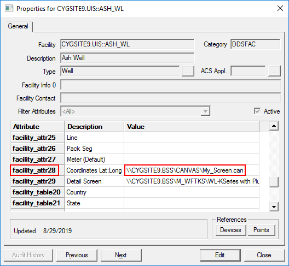Select the facility_table20 row header
This screenshot has width=289, height=266.
tap(37, 192)
